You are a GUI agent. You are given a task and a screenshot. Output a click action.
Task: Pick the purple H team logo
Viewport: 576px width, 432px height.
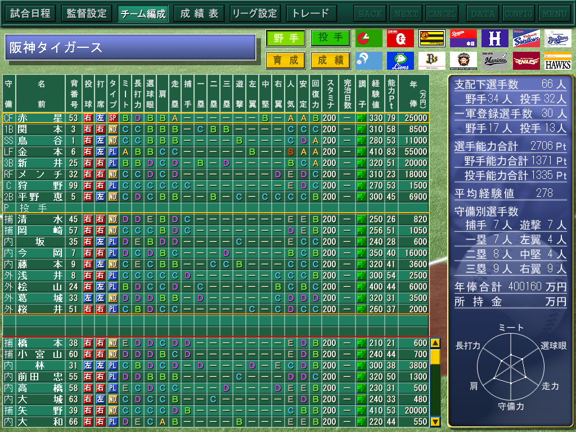(495, 38)
